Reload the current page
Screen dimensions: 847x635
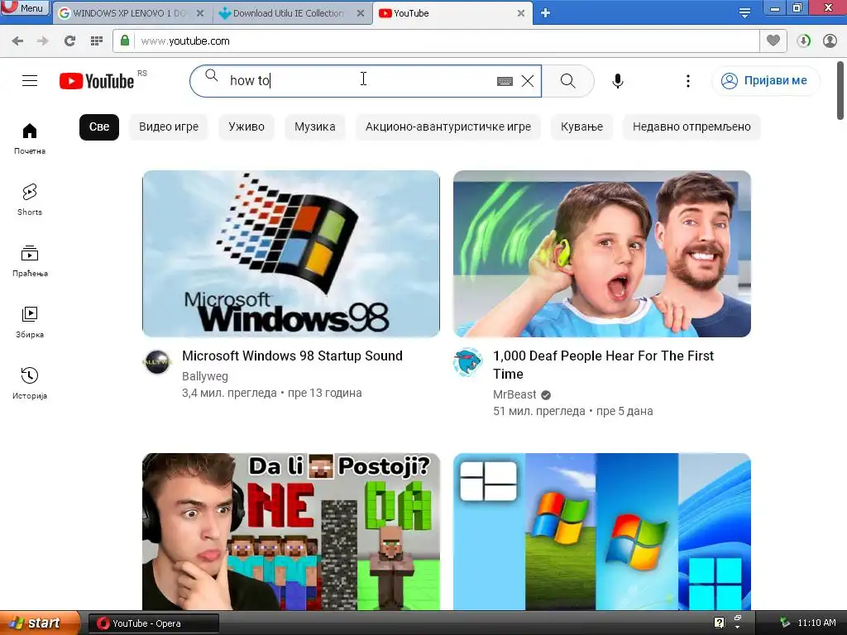(69, 41)
